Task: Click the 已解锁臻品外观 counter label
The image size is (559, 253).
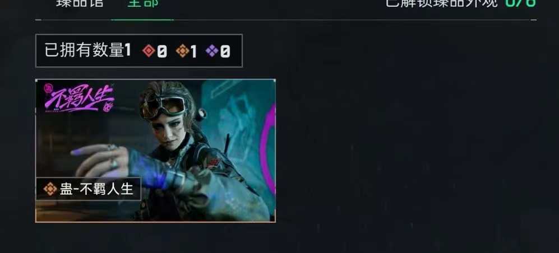Action: click(442, 3)
